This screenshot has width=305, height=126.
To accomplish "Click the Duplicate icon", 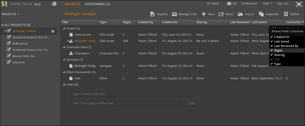I will point(261,14).
